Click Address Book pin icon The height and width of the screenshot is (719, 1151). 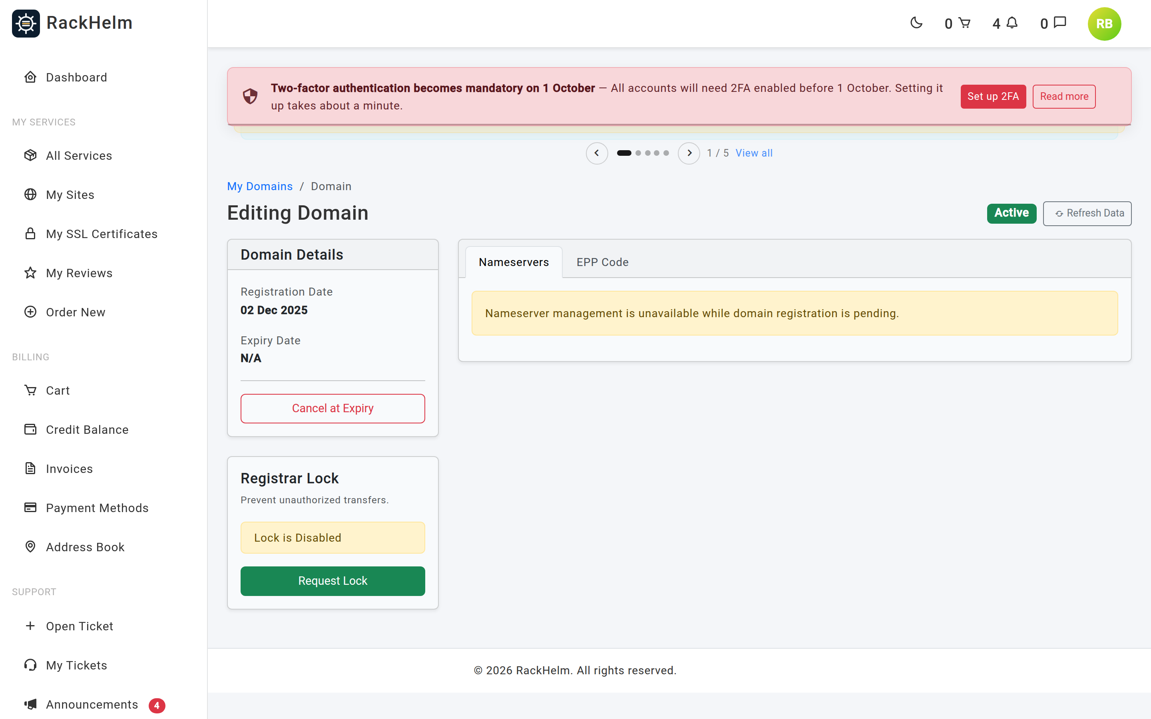point(30,547)
